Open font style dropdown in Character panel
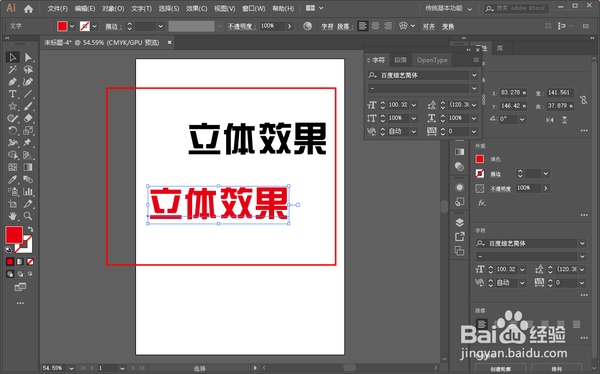The width and height of the screenshot is (600, 374). click(x=475, y=89)
